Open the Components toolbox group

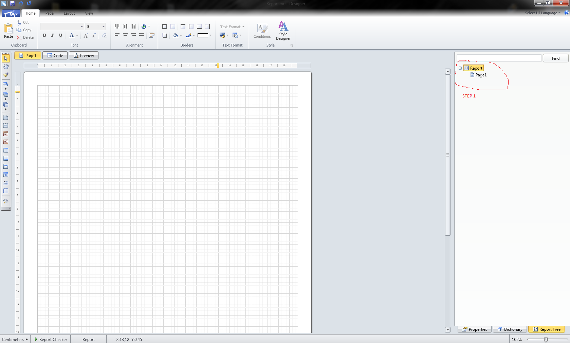coord(6,106)
